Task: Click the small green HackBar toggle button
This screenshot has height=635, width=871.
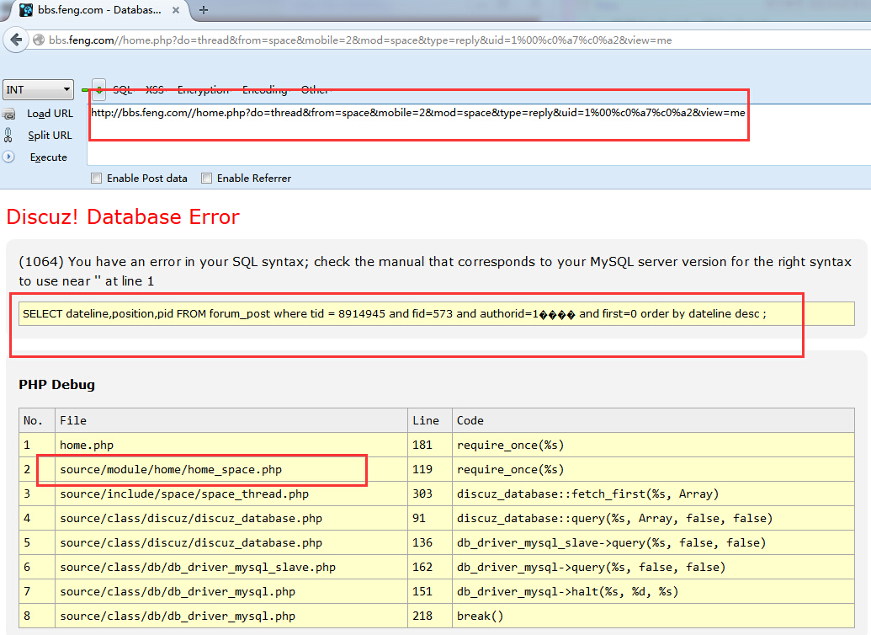Action: click(98, 89)
